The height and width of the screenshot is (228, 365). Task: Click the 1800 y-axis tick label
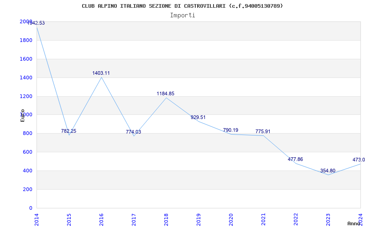pyautogui.click(x=26, y=40)
